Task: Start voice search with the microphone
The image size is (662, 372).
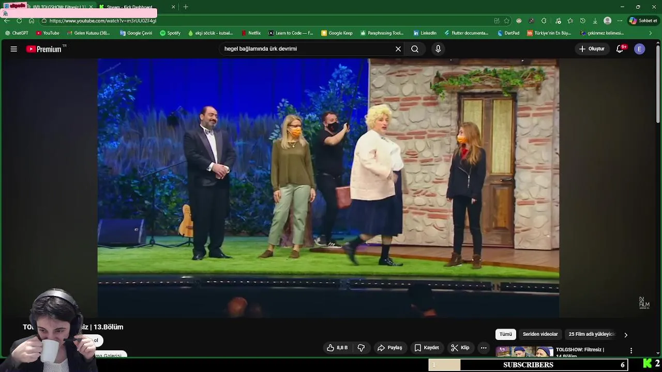Action: (438, 49)
